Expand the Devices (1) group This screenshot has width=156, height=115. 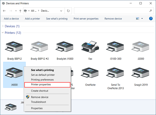[x=3, y=26]
